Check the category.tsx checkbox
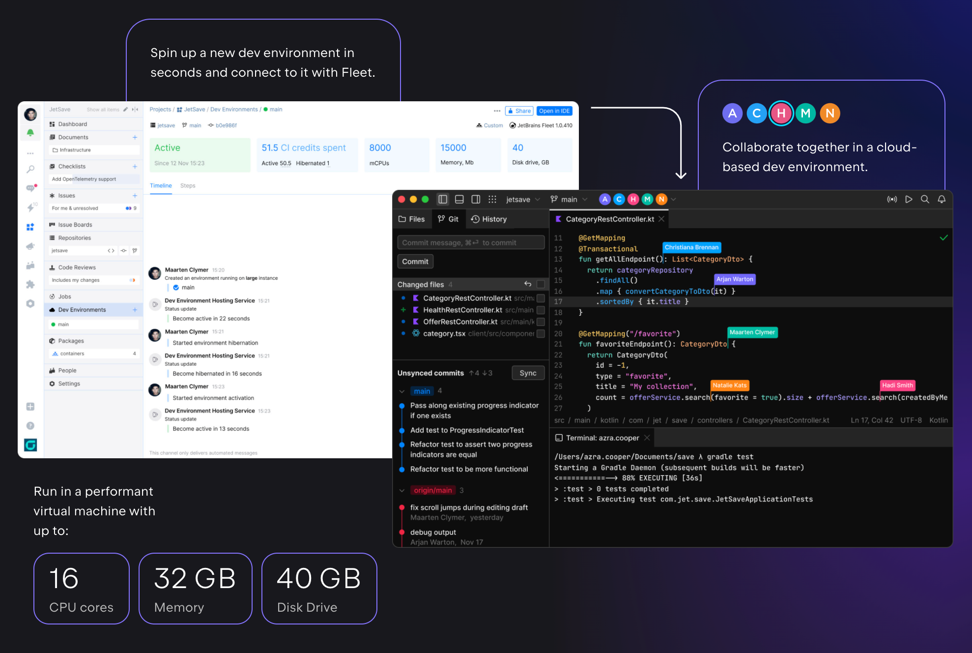 coord(541,333)
